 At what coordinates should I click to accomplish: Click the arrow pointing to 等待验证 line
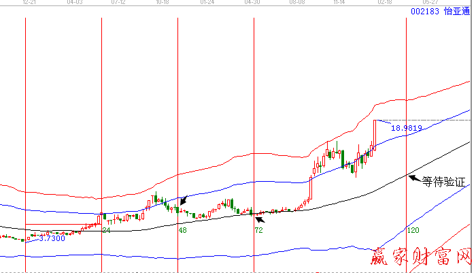pyautogui.click(x=413, y=178)
